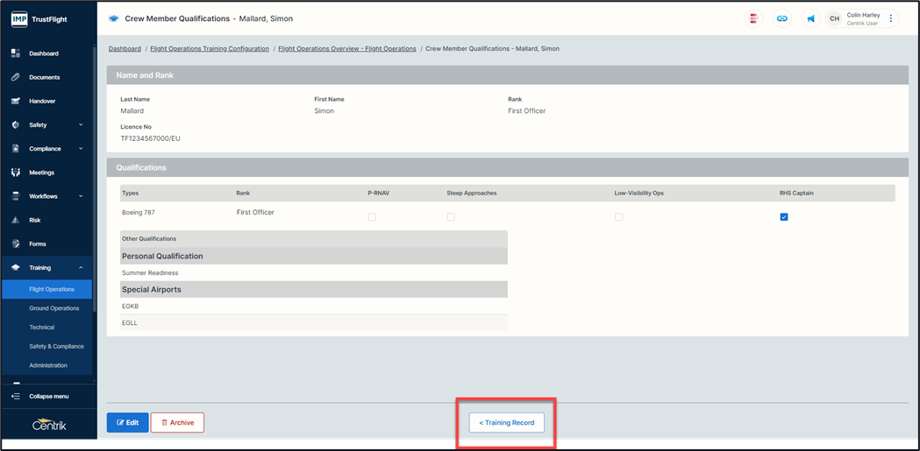Open Ground Operations under Training
This screenshot has width=920, height=451.
(x=54, y=308)
